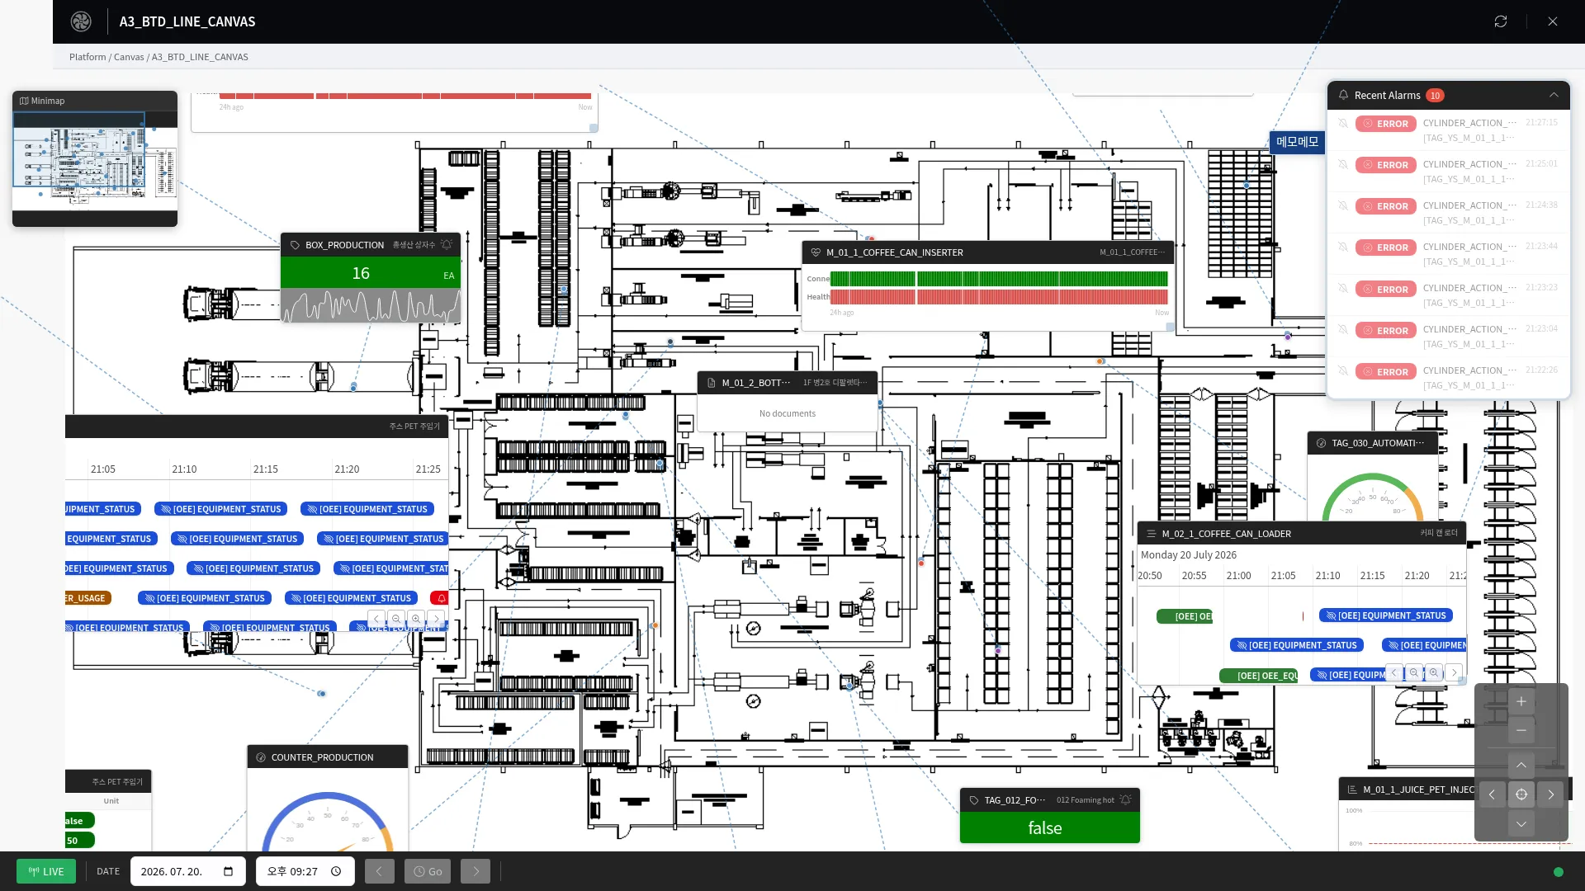Zoom out the loader timeline
1585x891 pixels.
coord(1414,673)
